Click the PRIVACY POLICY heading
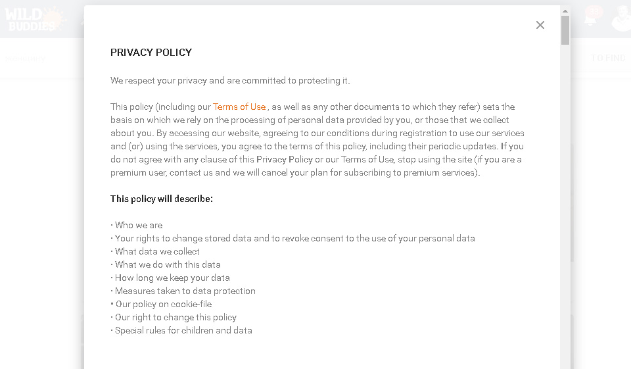The image size is (631, 369). (151, 53)
